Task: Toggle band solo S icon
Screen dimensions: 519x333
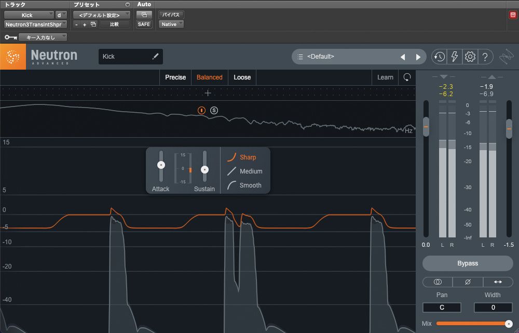Action: point(214,110)
